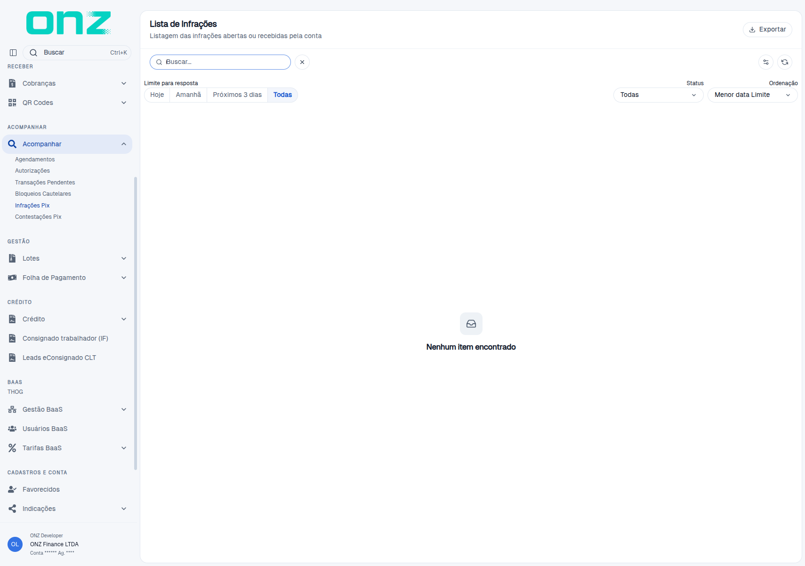Image resolution: width=805 pixels, height=566 pixels.
Task: Click the sidebar scrollbar
Action: tap(136, 323)
